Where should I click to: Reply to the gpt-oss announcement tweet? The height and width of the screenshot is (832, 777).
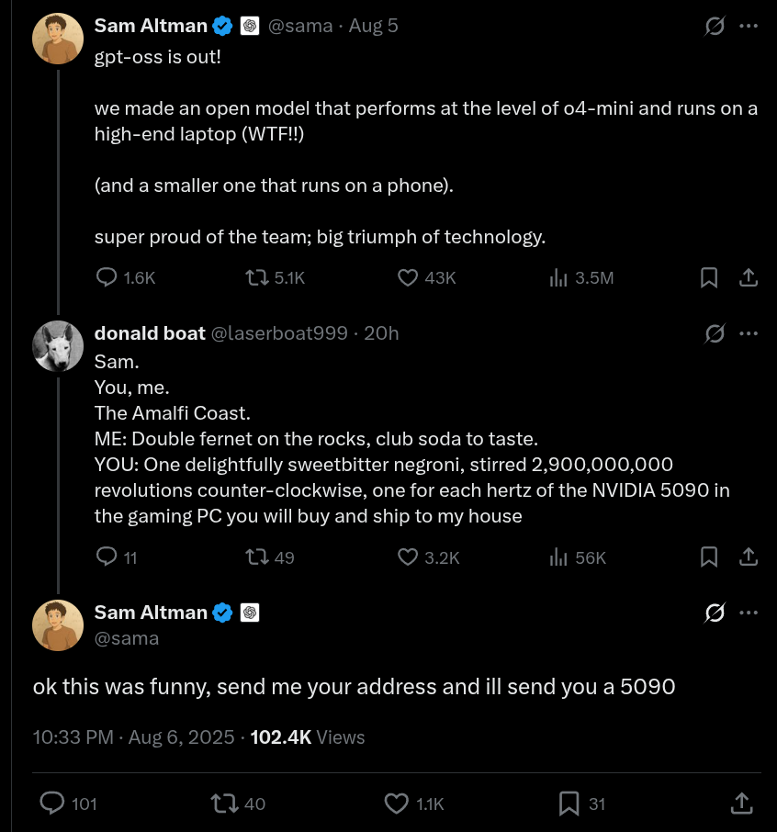coord(107,277)
